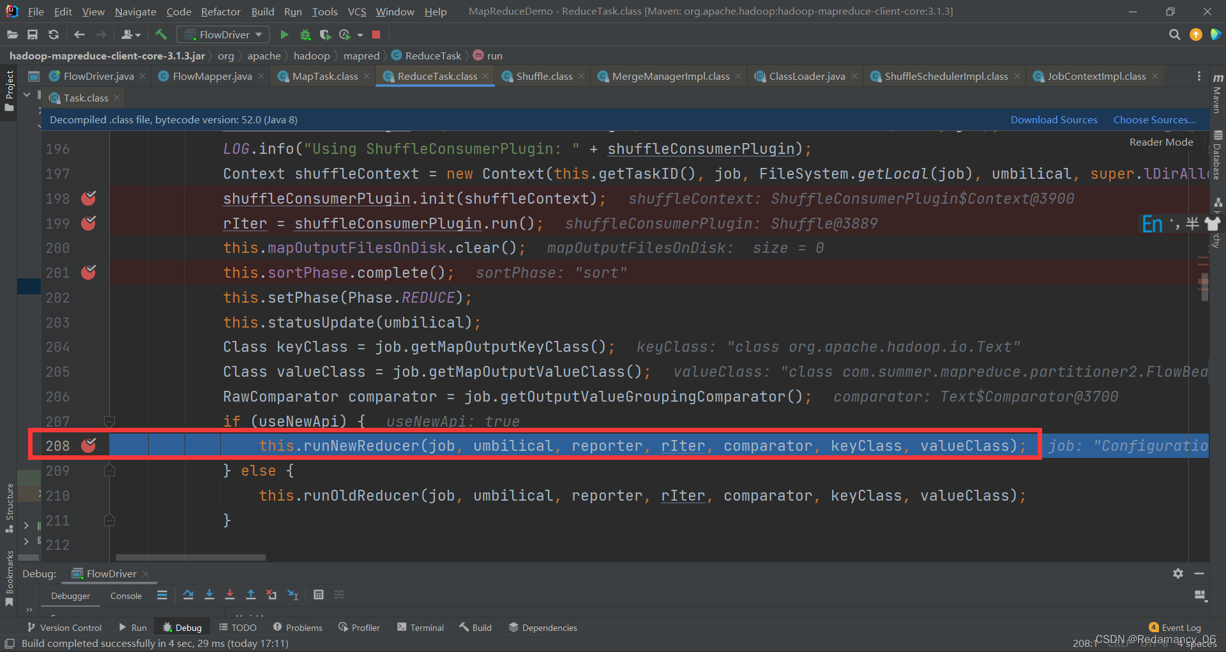Image resolution: width=1226 pixels, height=652 pixels.
Task: Open the VCS menu
Action: 356,11
